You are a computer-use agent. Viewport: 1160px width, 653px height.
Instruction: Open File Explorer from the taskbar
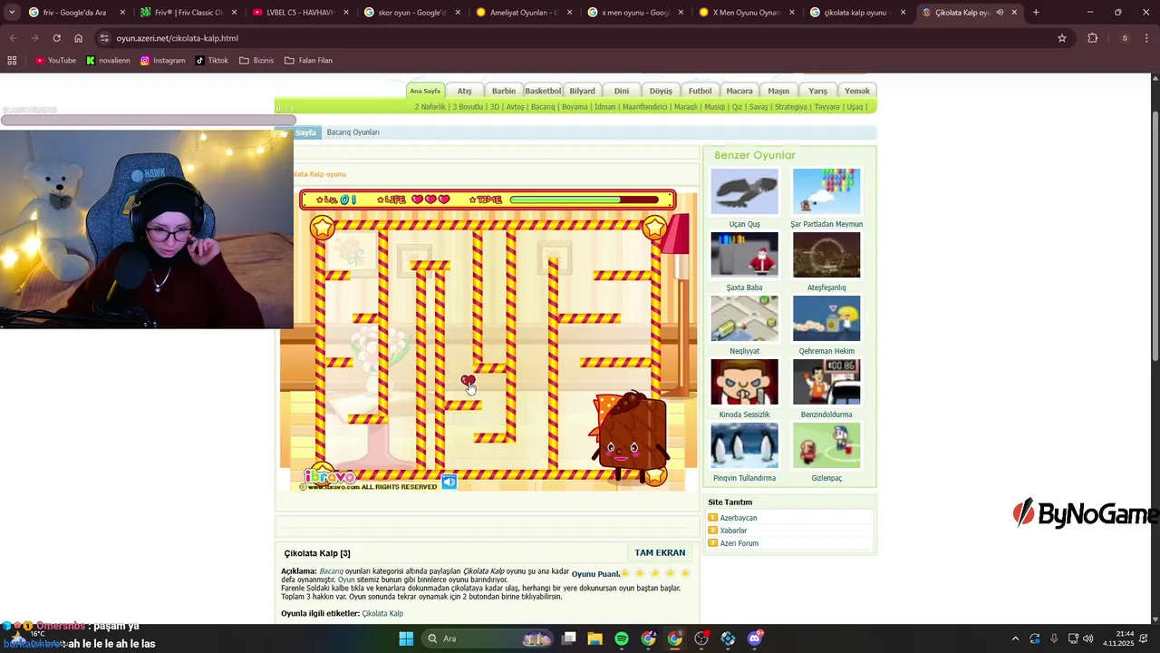click(594, 638)
